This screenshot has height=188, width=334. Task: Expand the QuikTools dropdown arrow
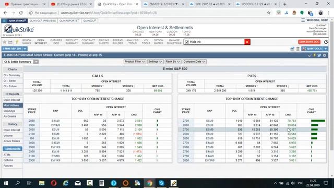[x=326, y=49]
